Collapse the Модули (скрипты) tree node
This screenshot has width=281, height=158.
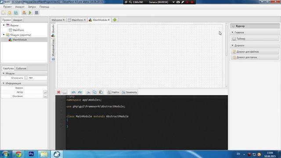pos(4,35)
